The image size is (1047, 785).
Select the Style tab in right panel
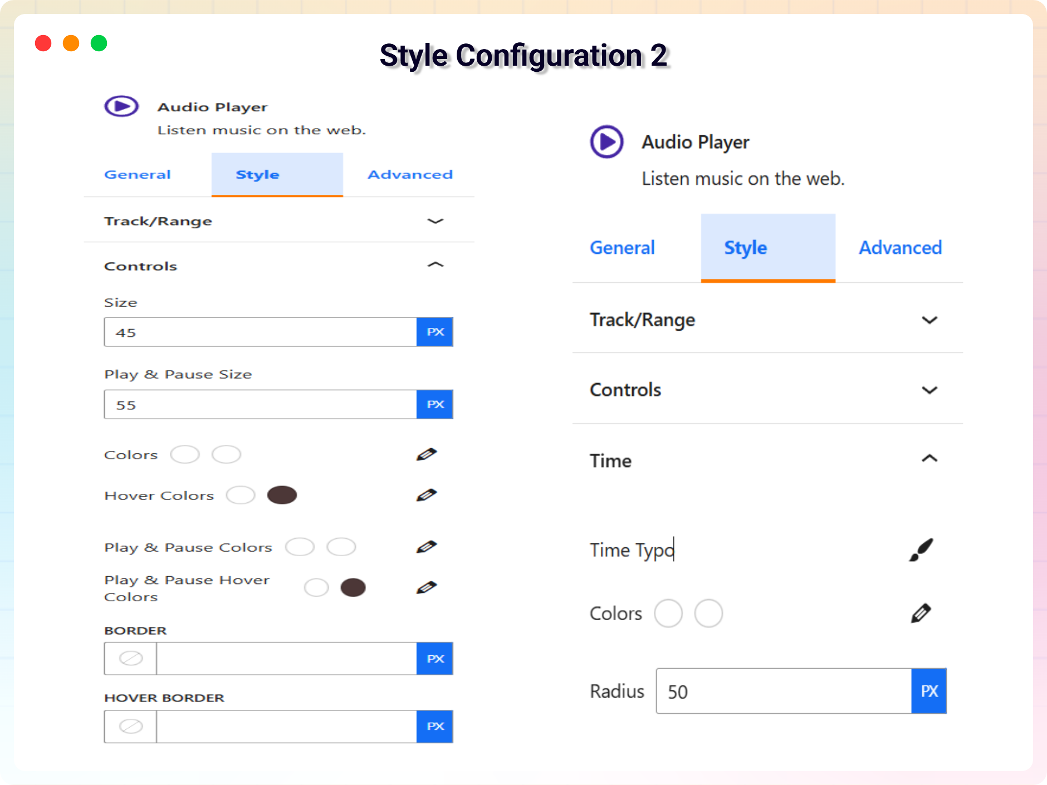(x=767, y=248)
